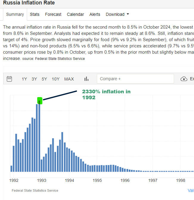Click the 1994 x-axis label
Screen dimensions: 194x200
(69, 180)
